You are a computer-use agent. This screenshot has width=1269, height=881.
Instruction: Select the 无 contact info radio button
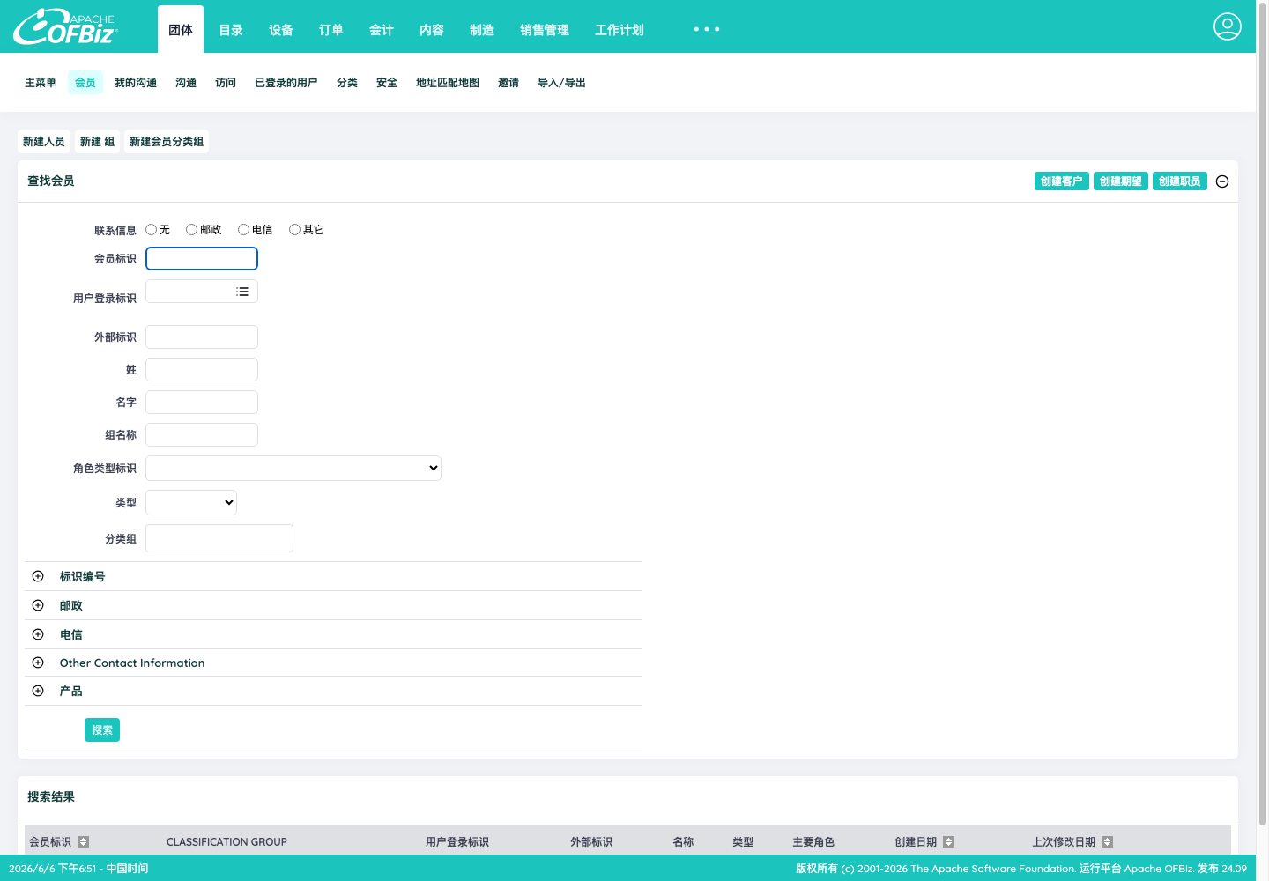[151, 229]
